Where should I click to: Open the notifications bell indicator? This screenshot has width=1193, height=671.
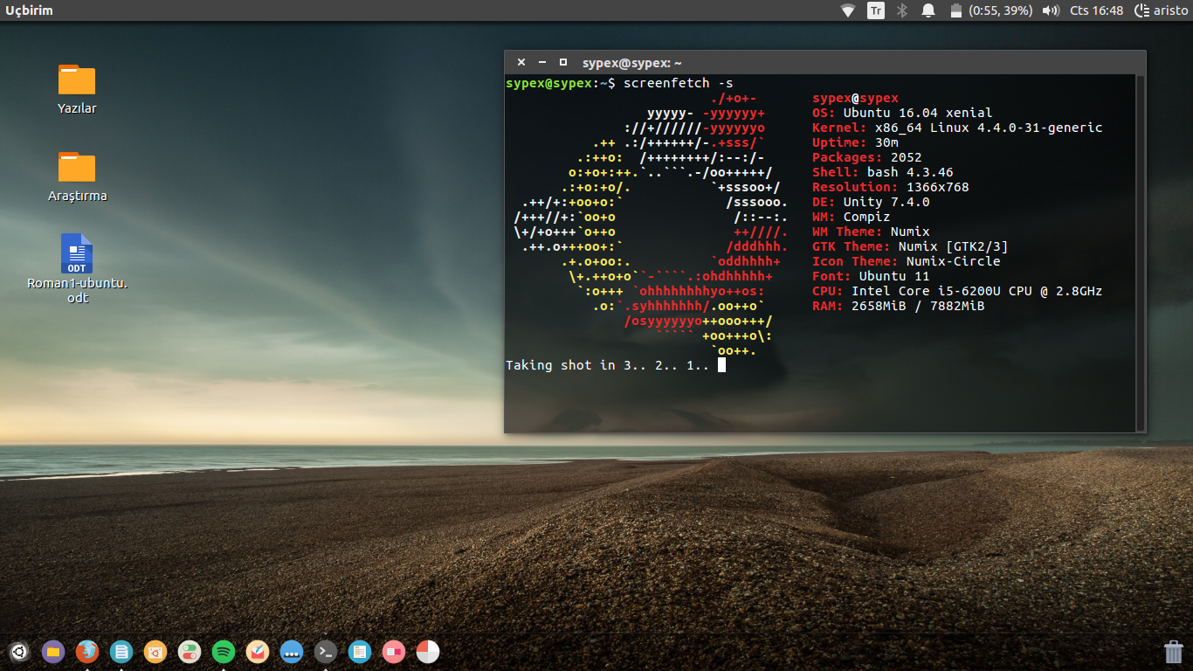tap(928, 10)
